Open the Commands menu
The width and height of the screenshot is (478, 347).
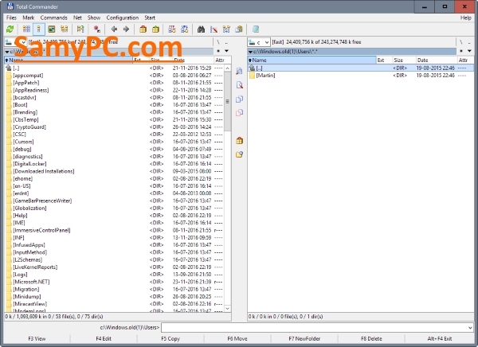[x=53, y=18]
